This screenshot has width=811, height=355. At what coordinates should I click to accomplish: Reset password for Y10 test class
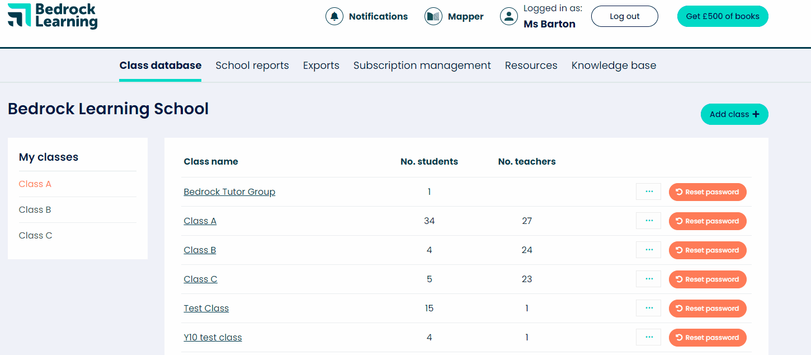(x=708, y=338)
